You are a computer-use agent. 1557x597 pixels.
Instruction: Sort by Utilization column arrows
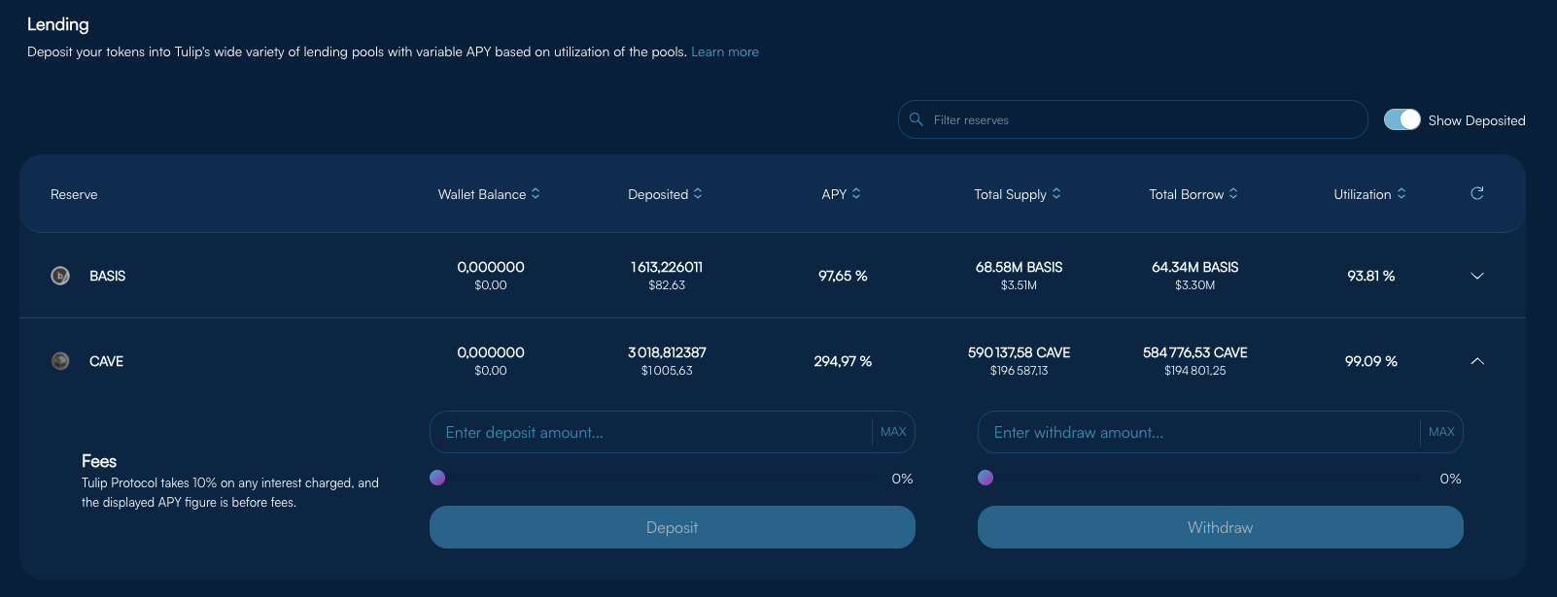click(x=1401, y=194)
